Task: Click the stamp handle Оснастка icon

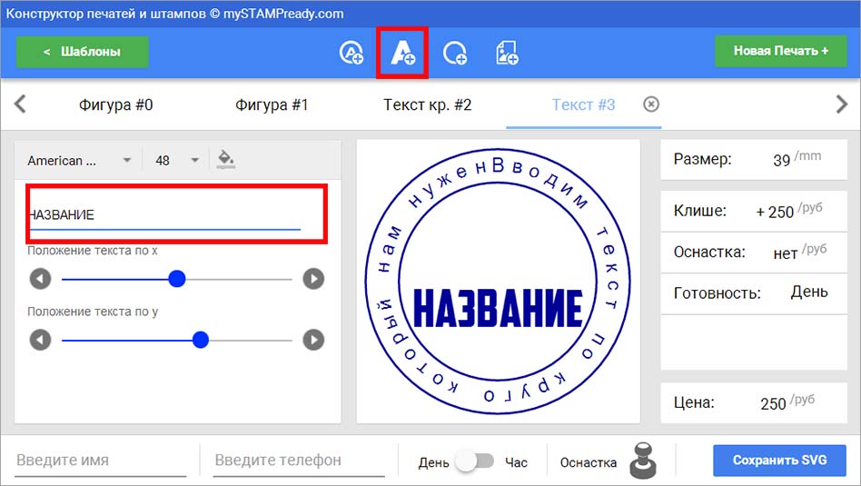Action: coord(643,461)
